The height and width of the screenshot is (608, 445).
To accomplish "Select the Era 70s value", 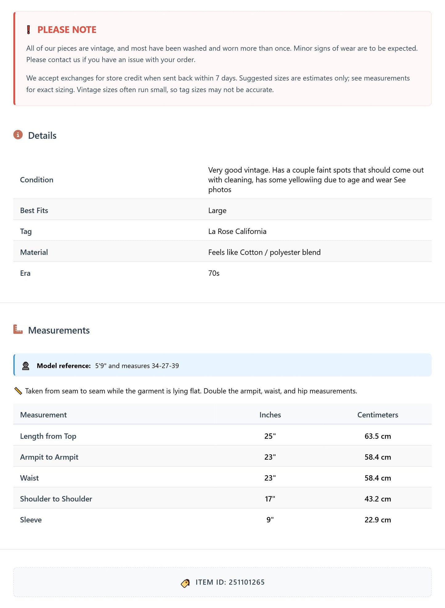I will (x=214, y=273).
